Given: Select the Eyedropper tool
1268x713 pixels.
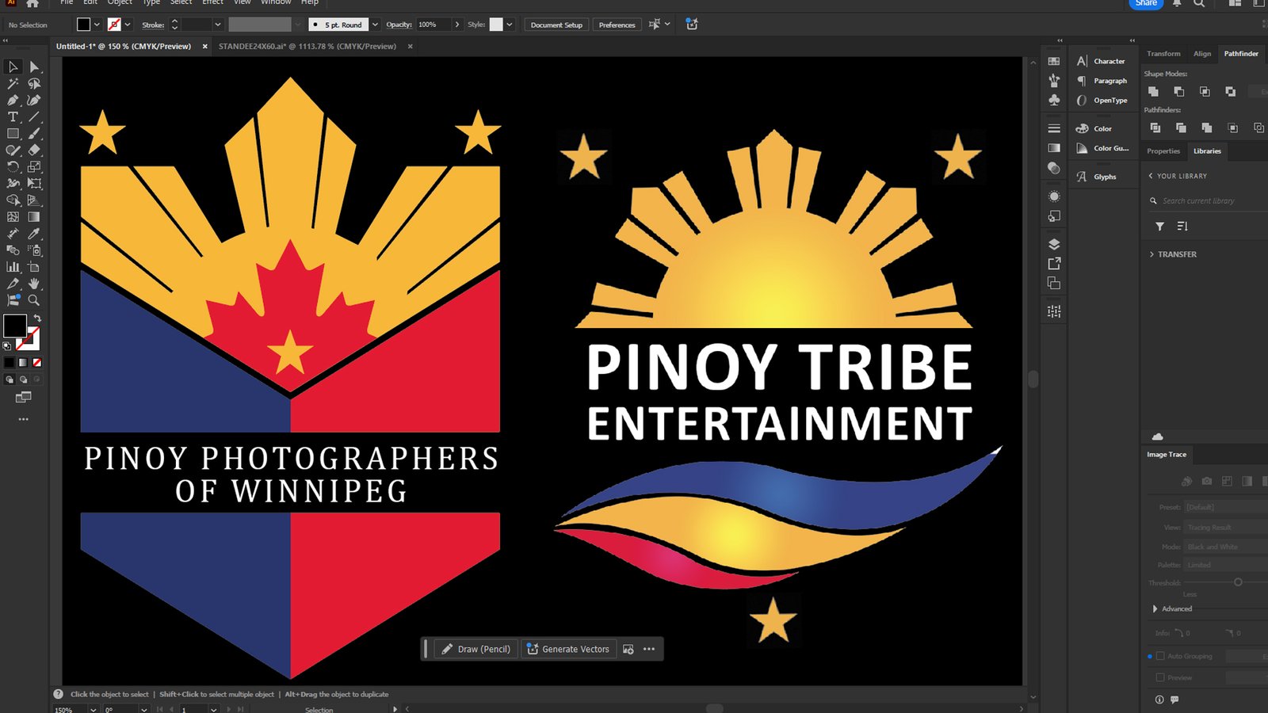Looking at the screenshot, I should pyautogui.click(x=34, y=233).
